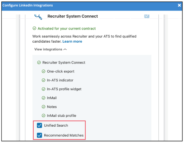
Task: Select the One-click export text
Action: [x=61, y=71]
